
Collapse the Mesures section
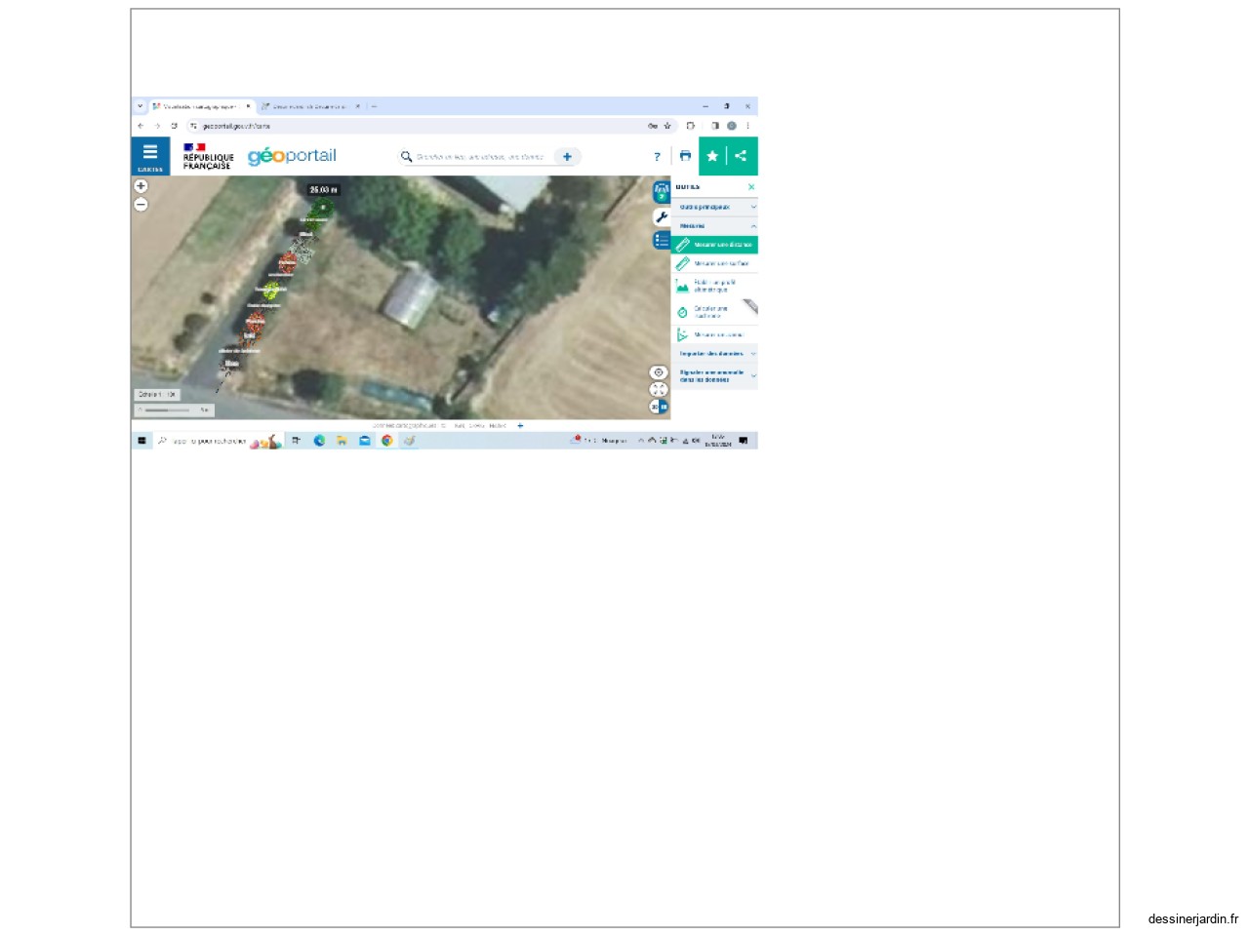pos(714,226)
